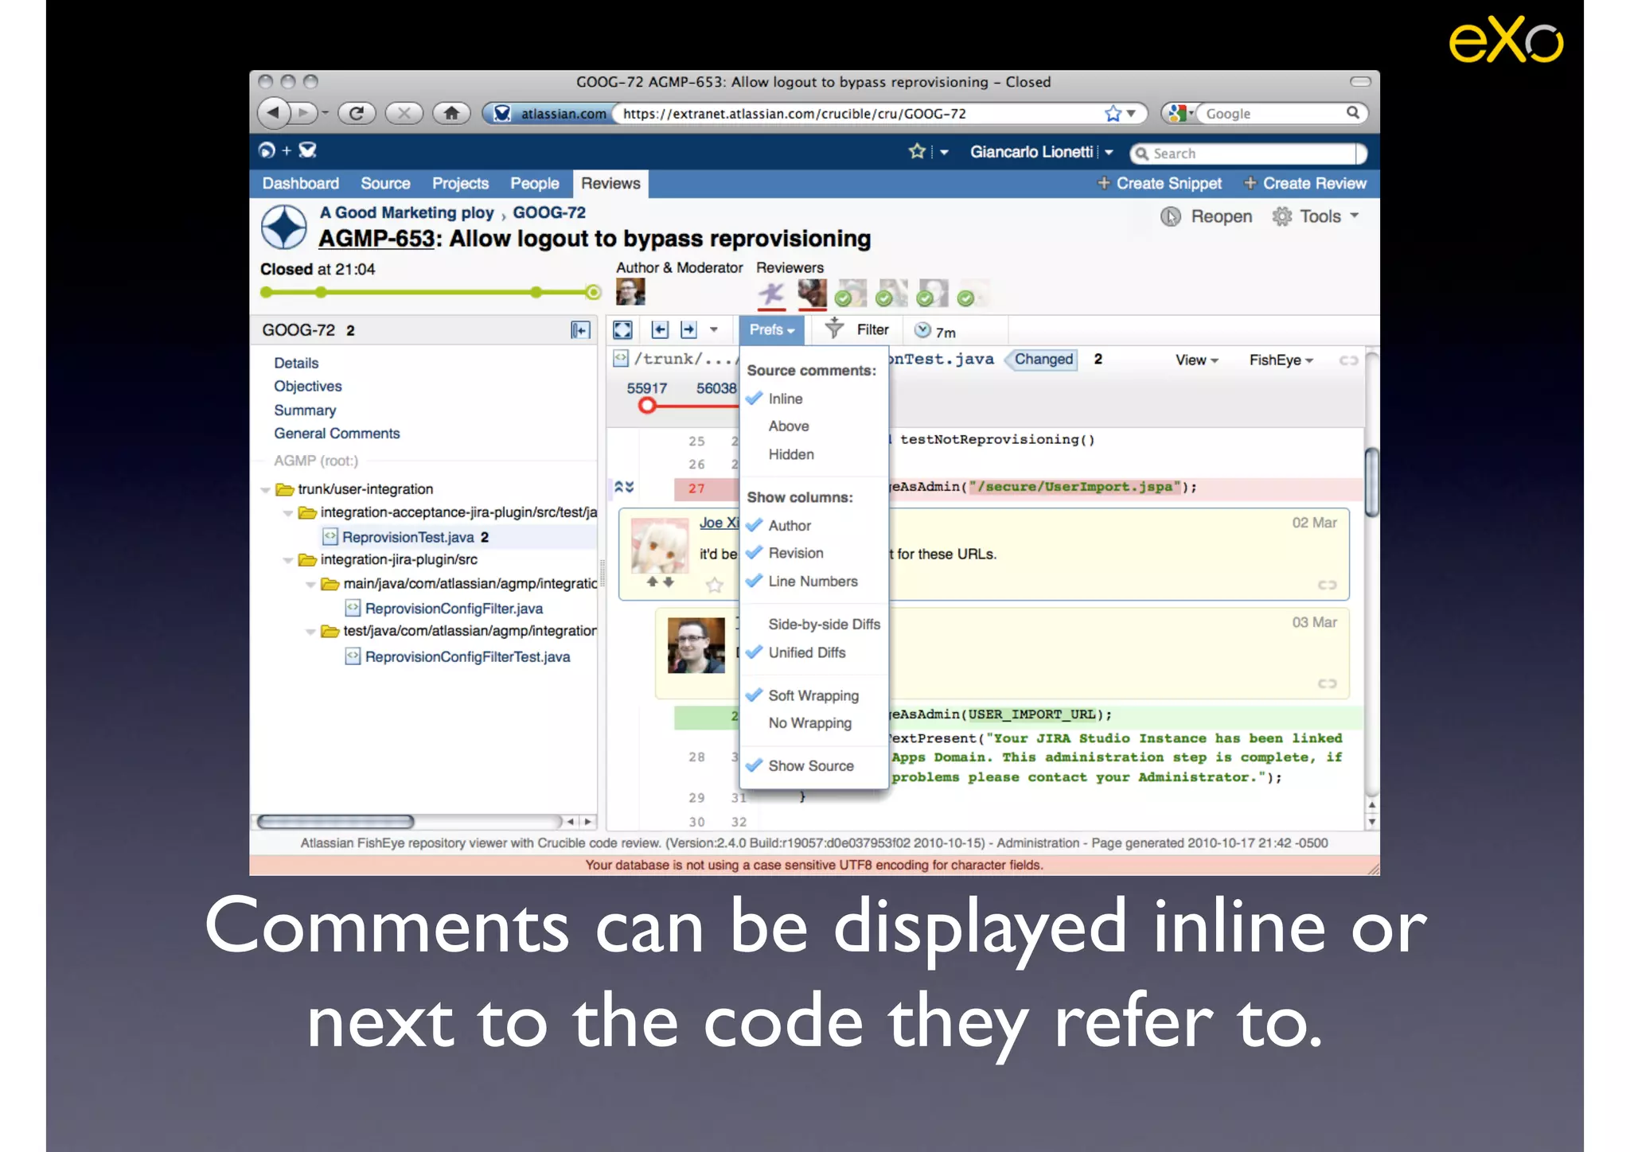Image resolution: width=1630 pixels, height=1152 pixels.
Task: Click revision 55917 marker on revision slider
Action: pyautogui.click(x=647, y=406)
